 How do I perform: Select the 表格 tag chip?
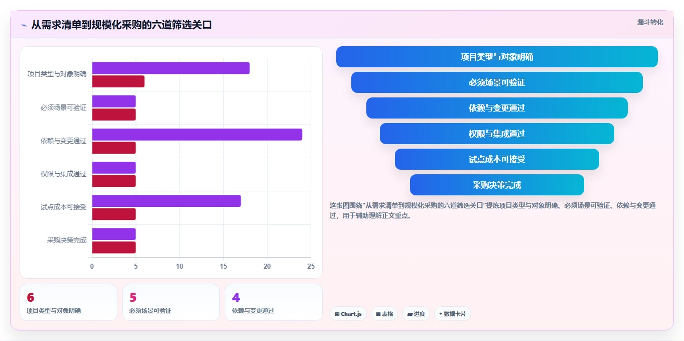384,314
